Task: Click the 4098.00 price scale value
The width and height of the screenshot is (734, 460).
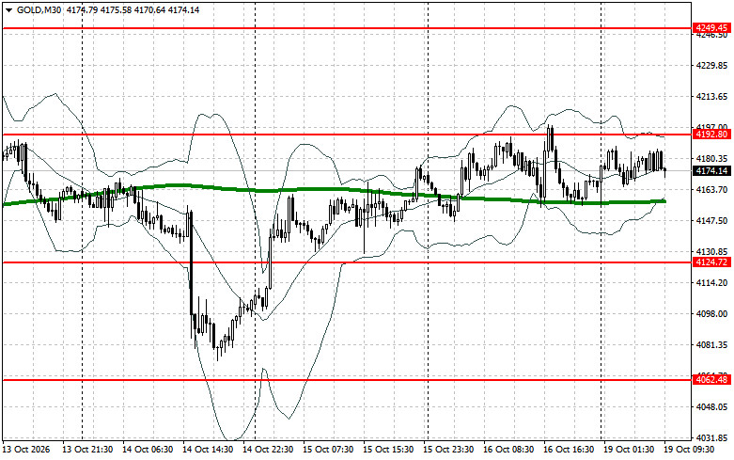Action: point(712,314)
